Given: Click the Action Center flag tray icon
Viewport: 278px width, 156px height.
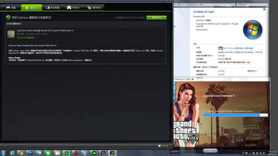Looking at the screenshot, I should tap(254, 153).
